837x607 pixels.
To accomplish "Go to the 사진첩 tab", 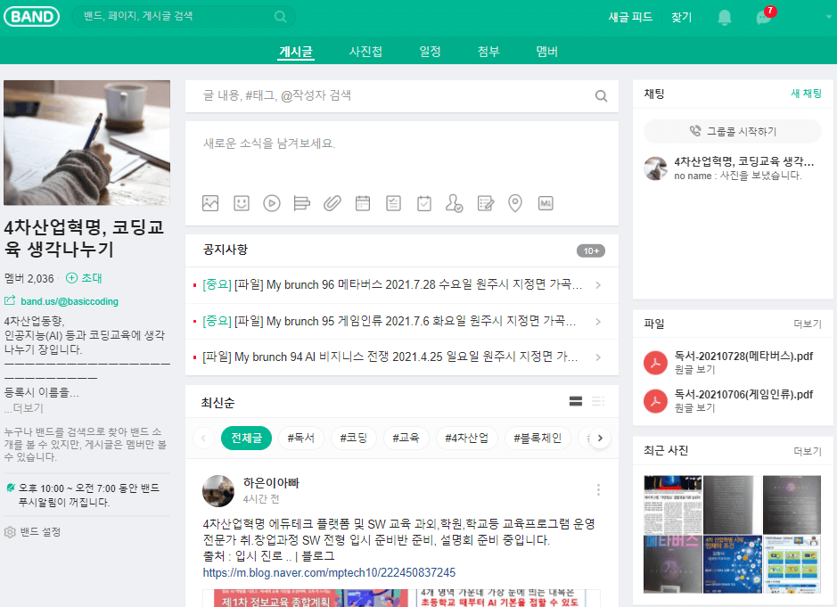I will click(x=365, y=52).
